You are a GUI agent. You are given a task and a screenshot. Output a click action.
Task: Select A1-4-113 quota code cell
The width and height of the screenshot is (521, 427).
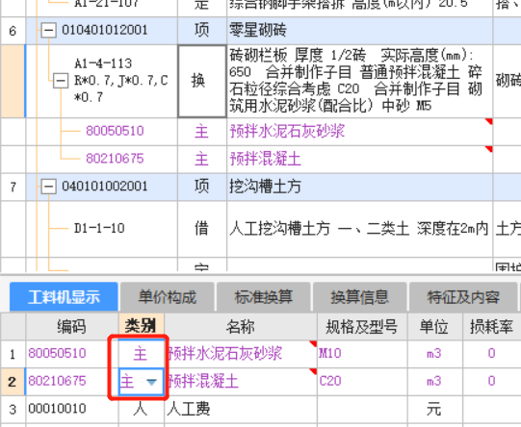point(121,80)
